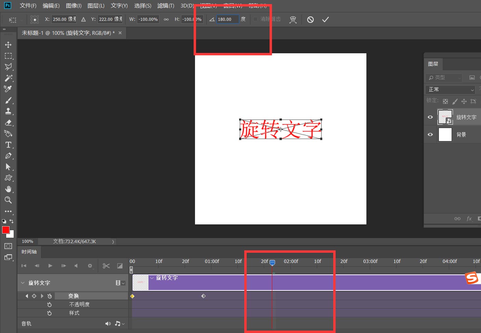Hide the 背景 layer
Viewport: 481px width, 333px height.
pos(430,134)
